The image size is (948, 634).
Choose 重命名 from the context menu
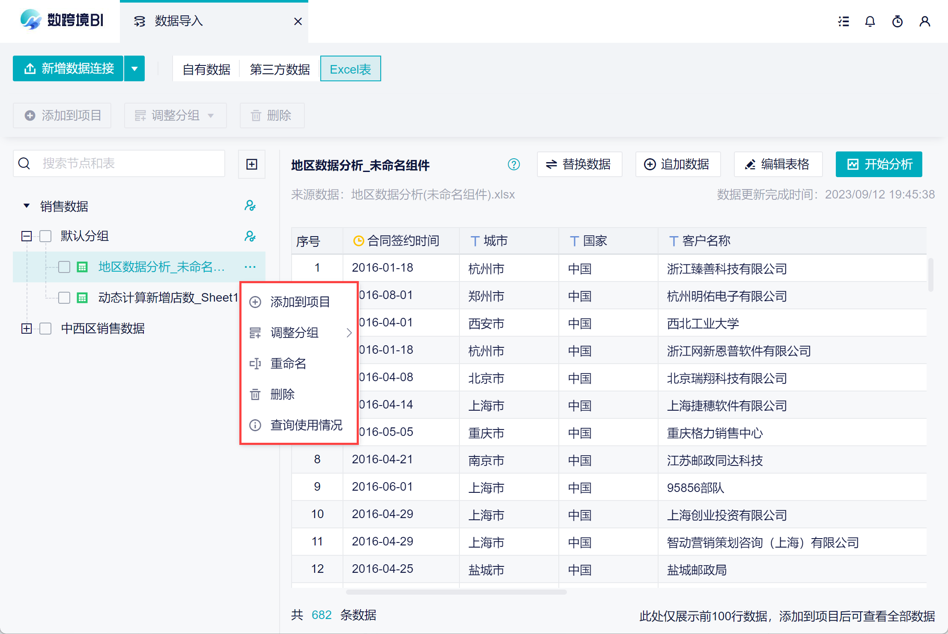click(x=288, y=364)
